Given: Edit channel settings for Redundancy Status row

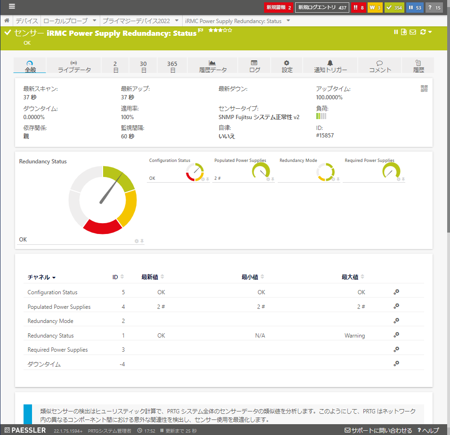Looking at the screenshot, I should [396, 335].
